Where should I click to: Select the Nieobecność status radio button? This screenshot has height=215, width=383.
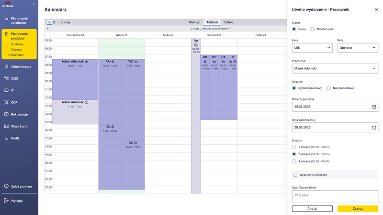click(313, 29)
